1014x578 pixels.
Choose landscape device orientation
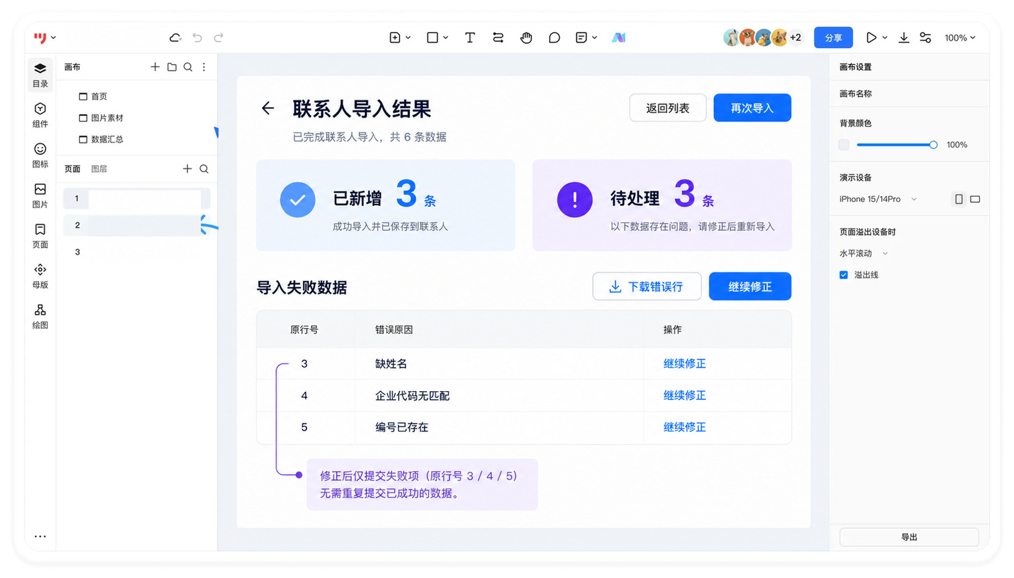point(975,199)
